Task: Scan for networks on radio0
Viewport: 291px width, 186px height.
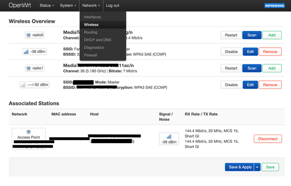Action: (252, 35)
